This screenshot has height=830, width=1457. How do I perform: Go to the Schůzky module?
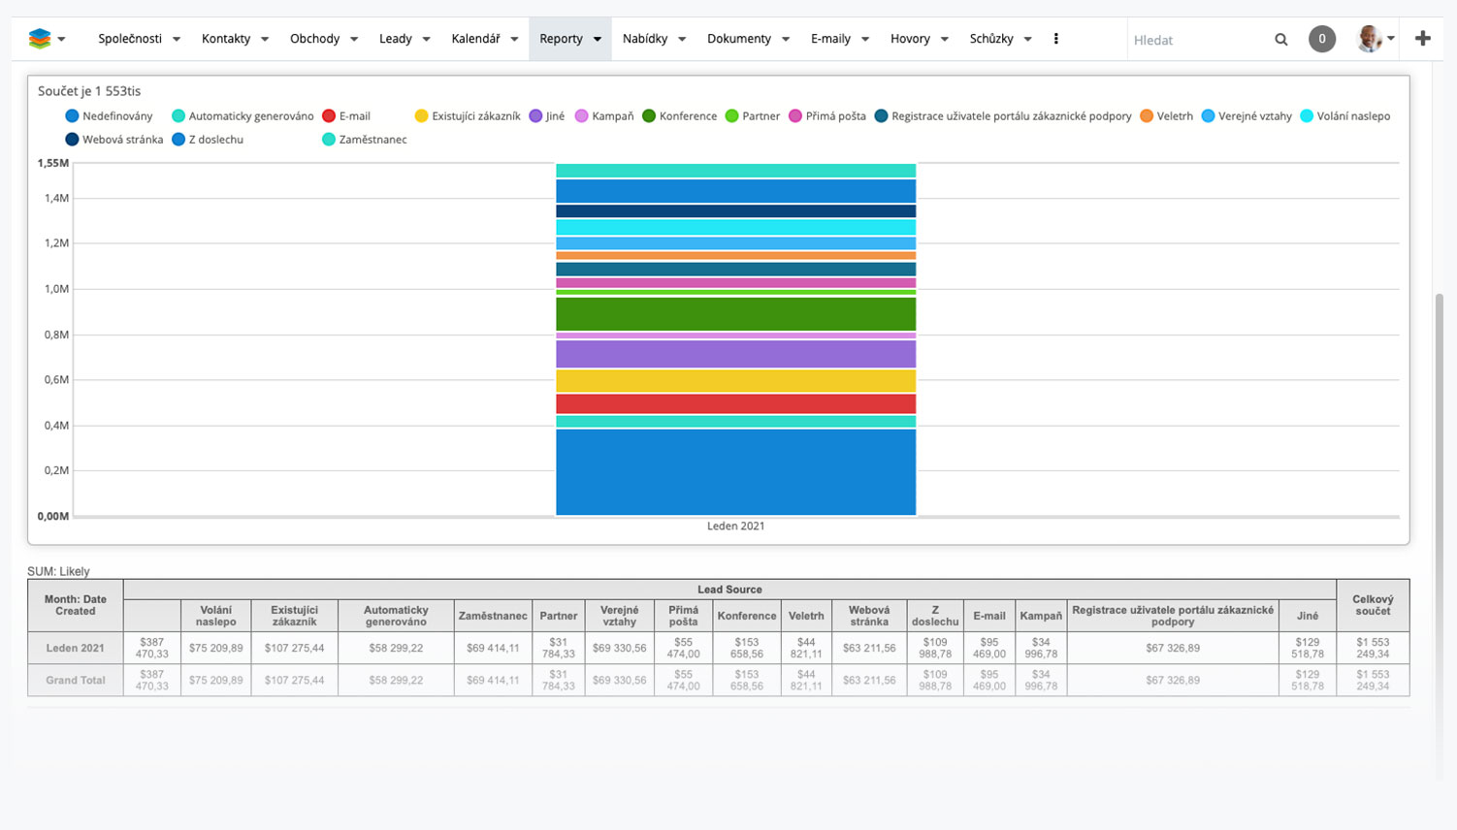pyautogui.click(x=990, y=39)
